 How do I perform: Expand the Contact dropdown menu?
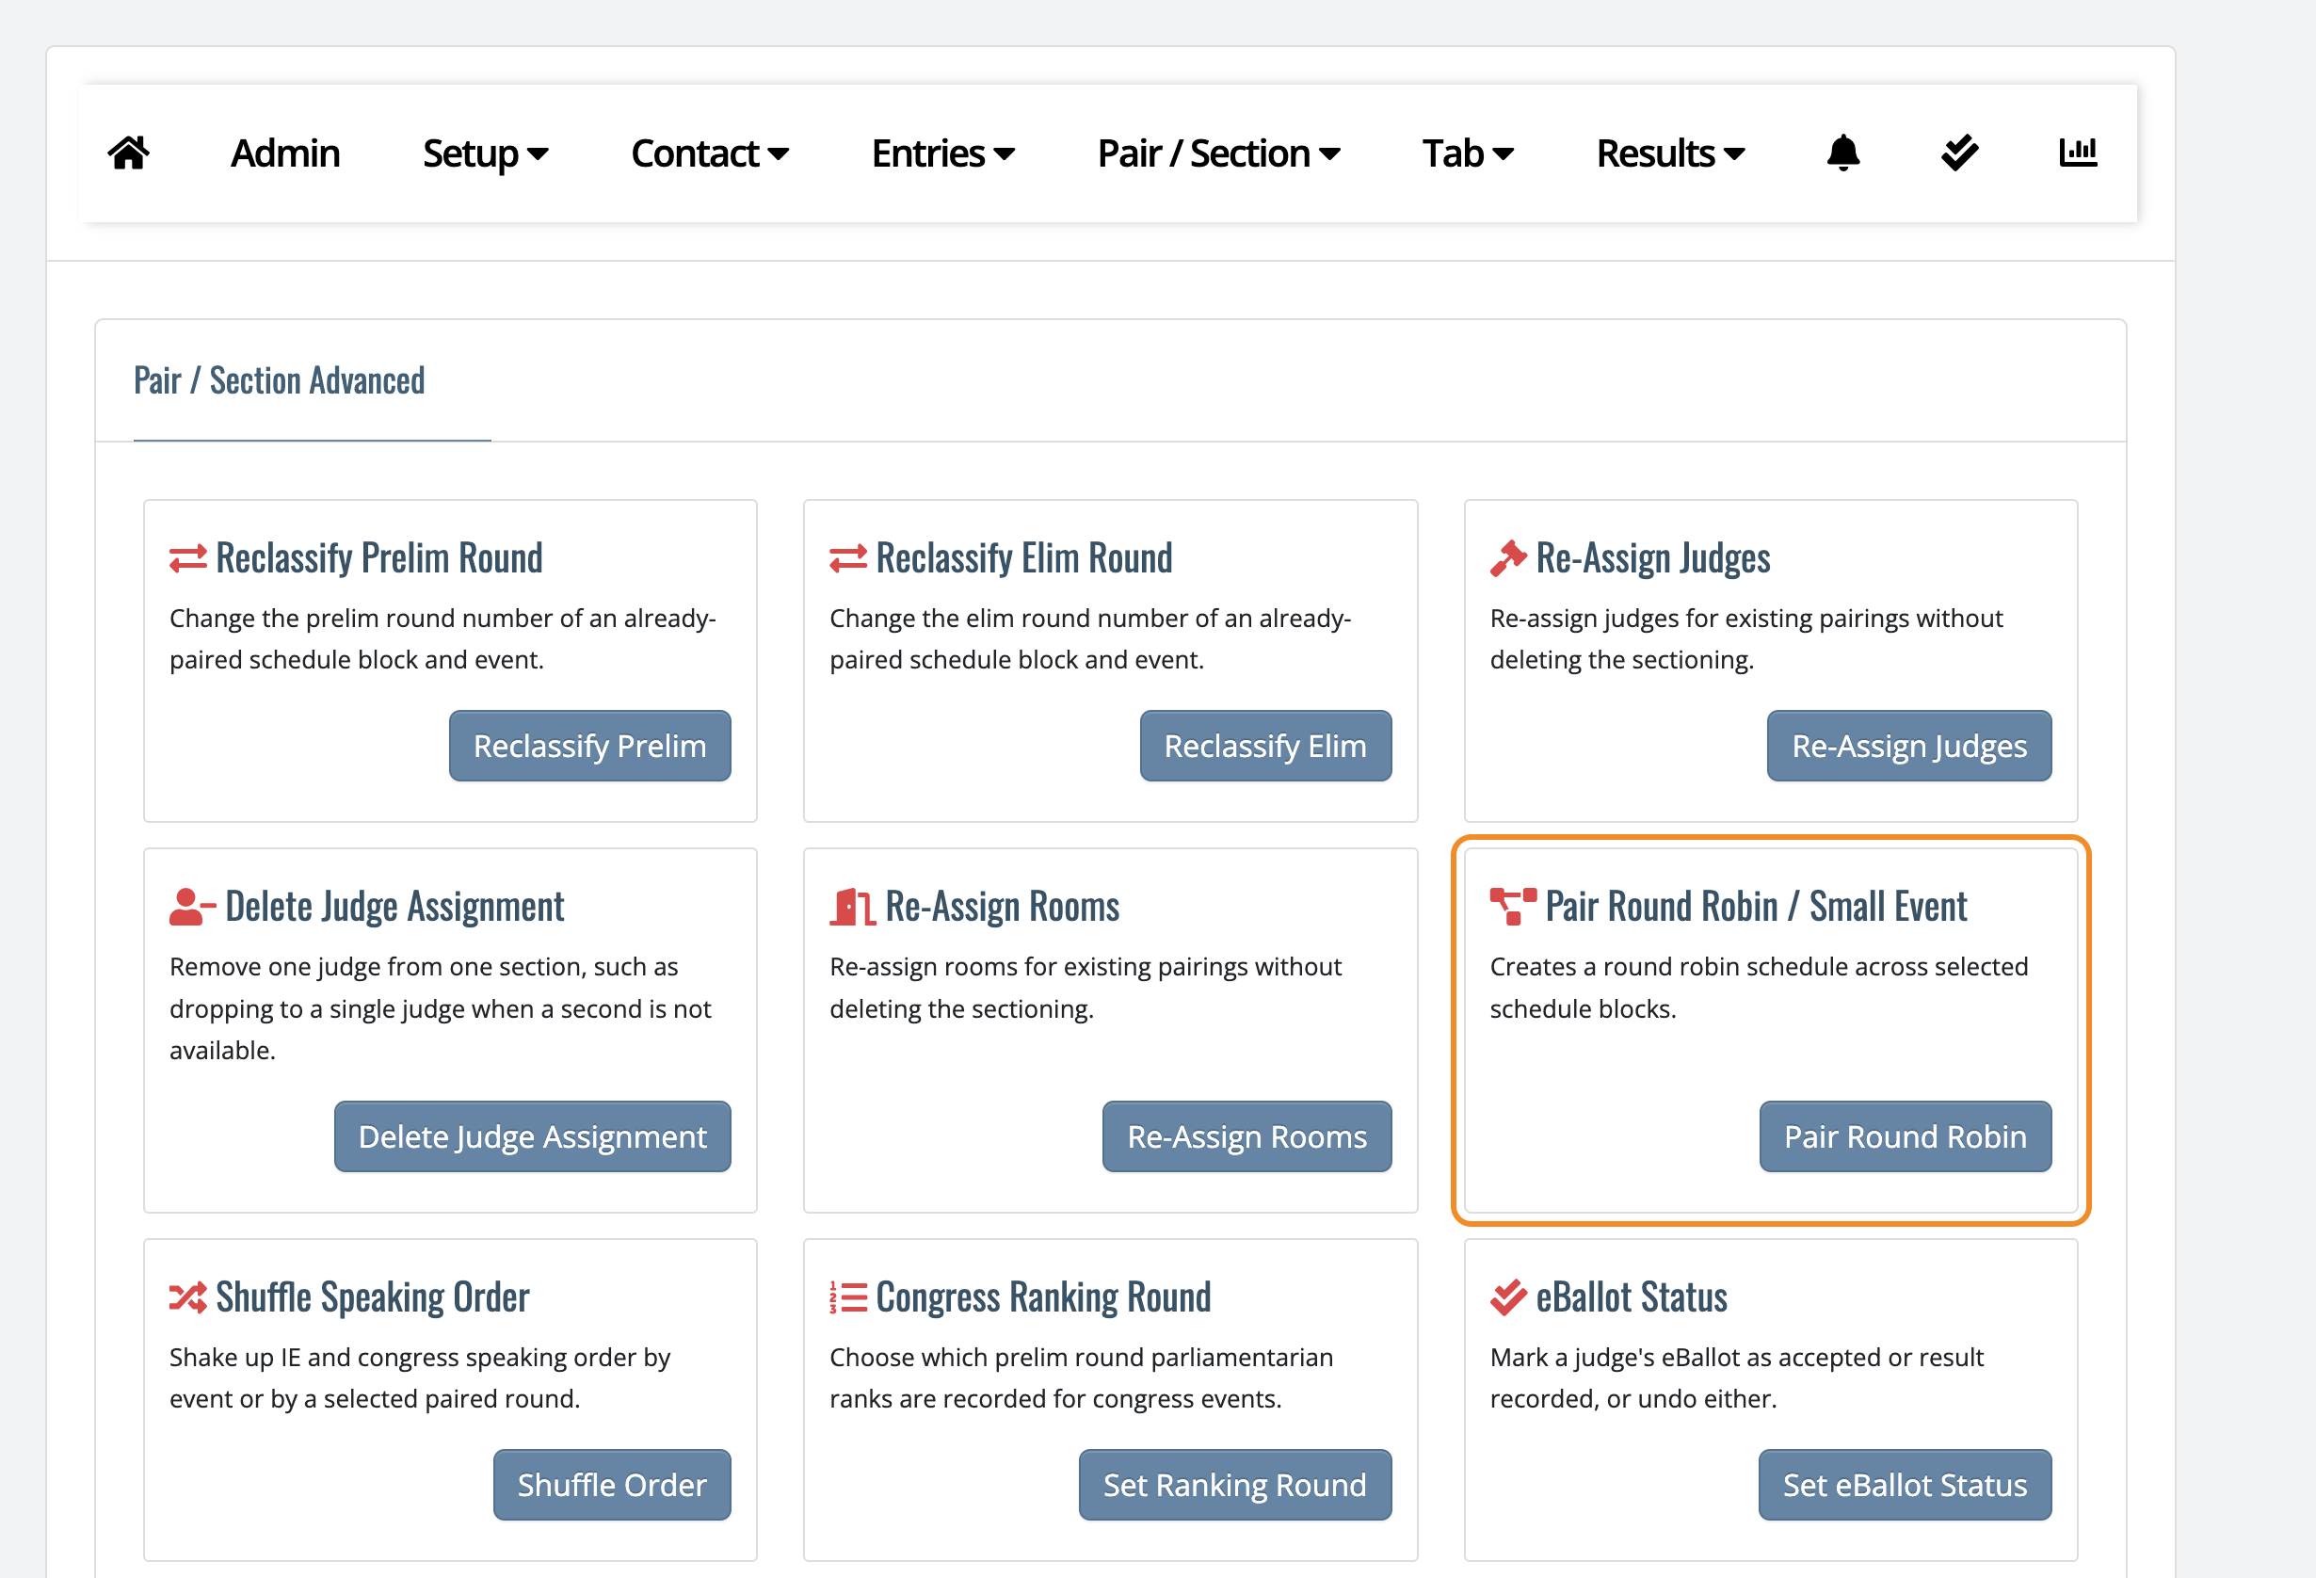click(x=710, y=153)
